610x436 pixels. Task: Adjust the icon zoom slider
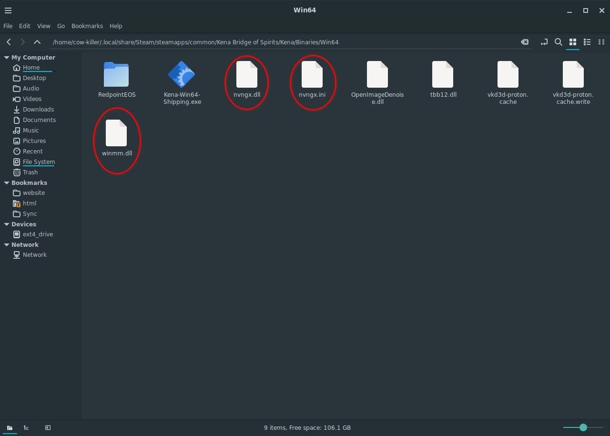[583, 427]
